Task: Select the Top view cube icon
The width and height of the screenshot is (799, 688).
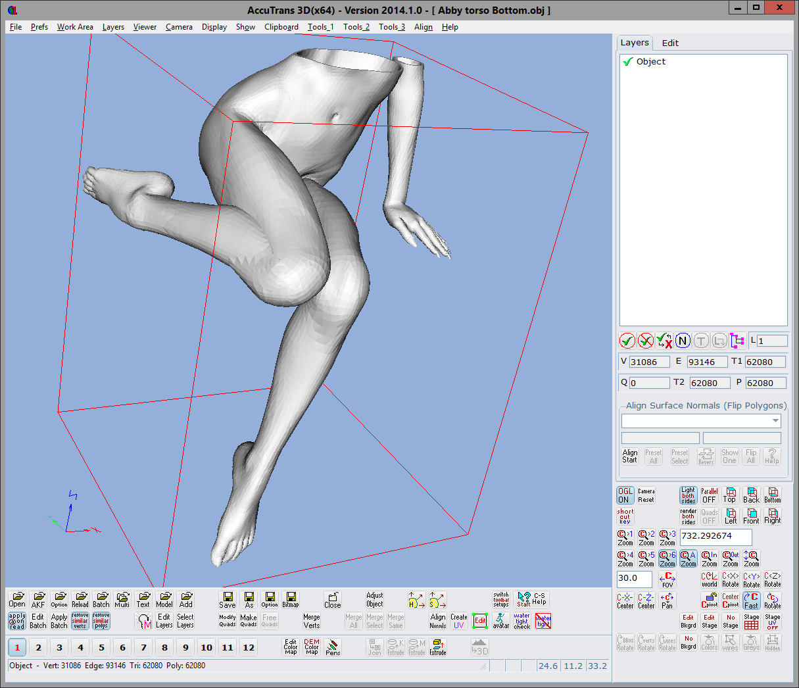Action: pyautogui.click(x=730, y=495)
